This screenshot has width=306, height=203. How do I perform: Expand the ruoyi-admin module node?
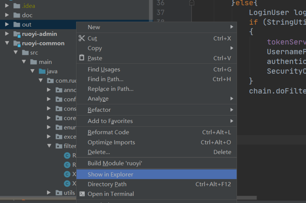click(x=7, y=34)
